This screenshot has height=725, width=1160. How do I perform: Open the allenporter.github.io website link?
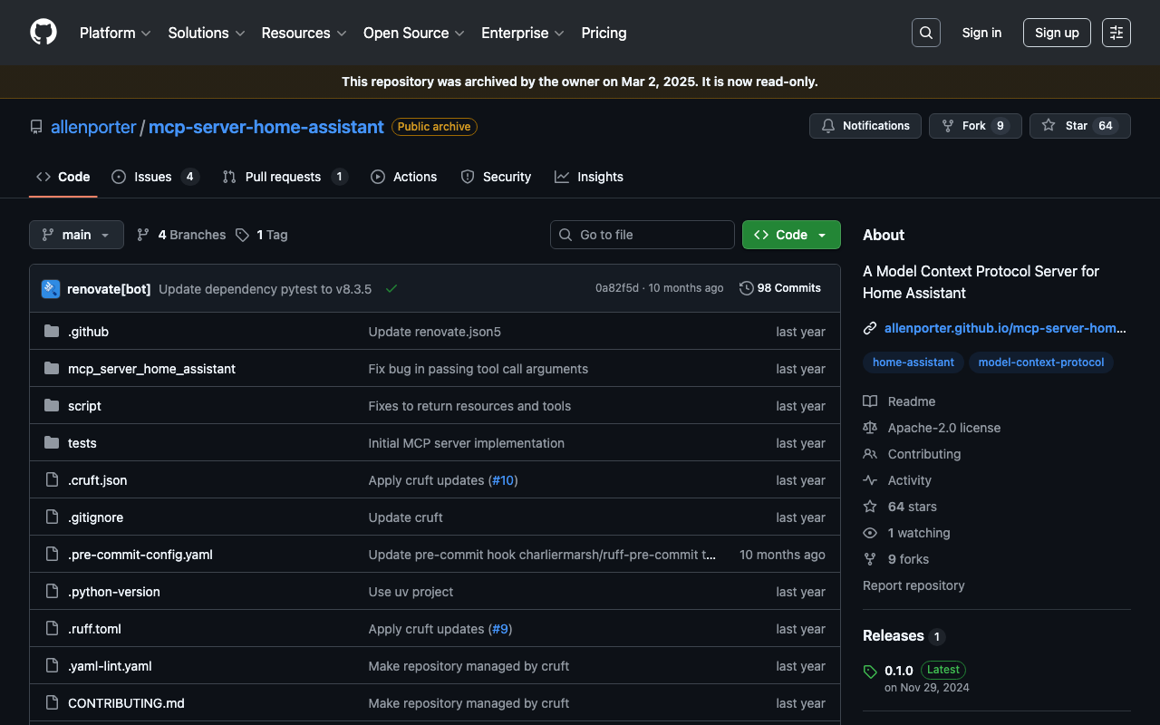[1004, 328]
